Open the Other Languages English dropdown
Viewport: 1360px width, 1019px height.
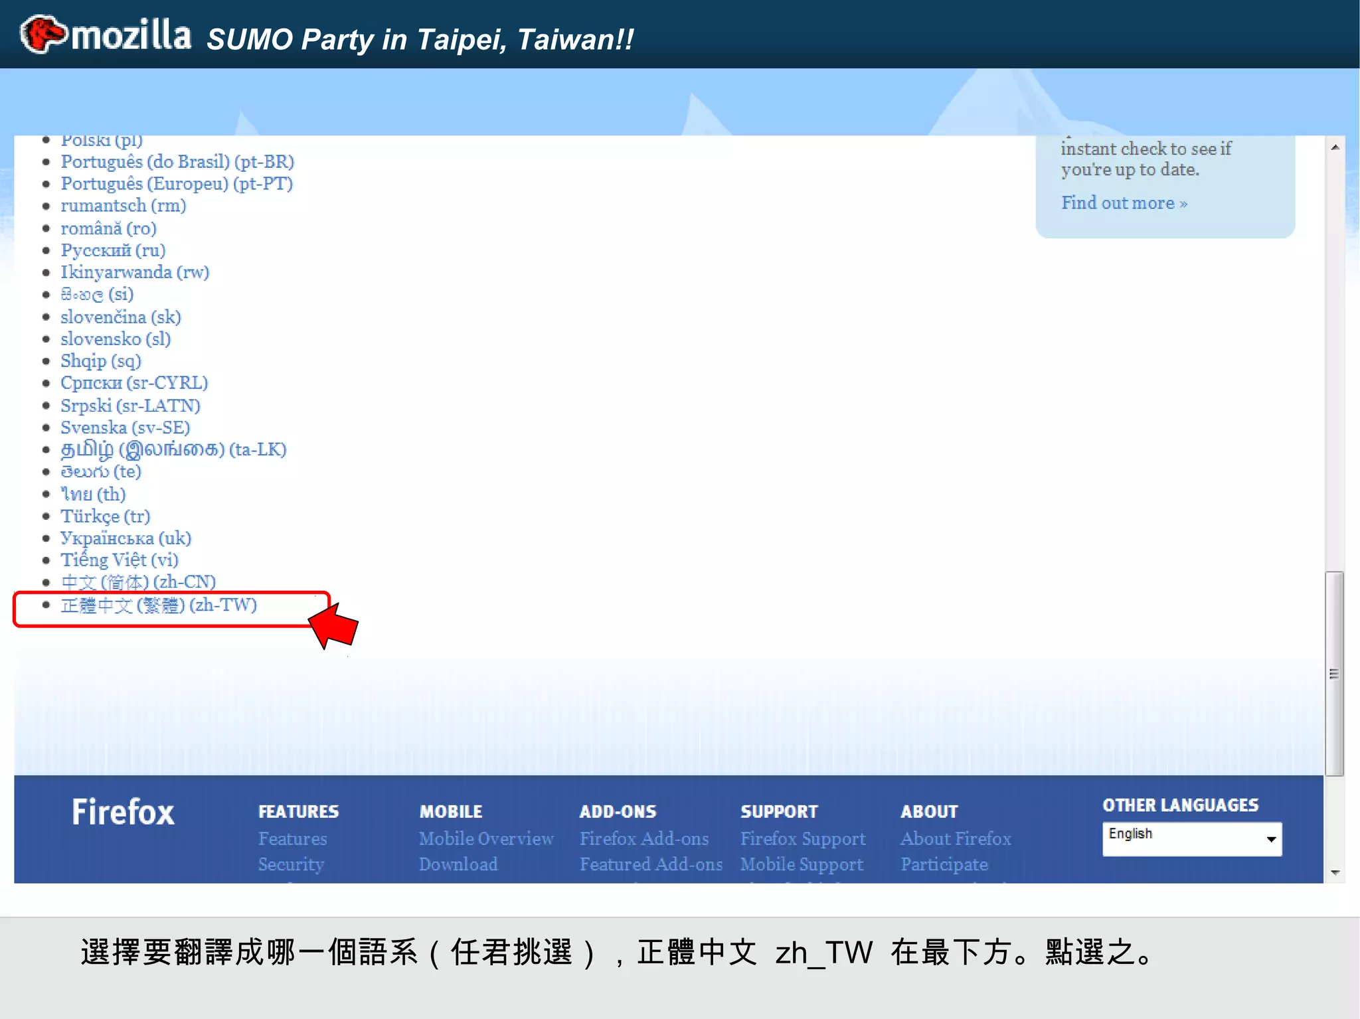pos(1191,839)
